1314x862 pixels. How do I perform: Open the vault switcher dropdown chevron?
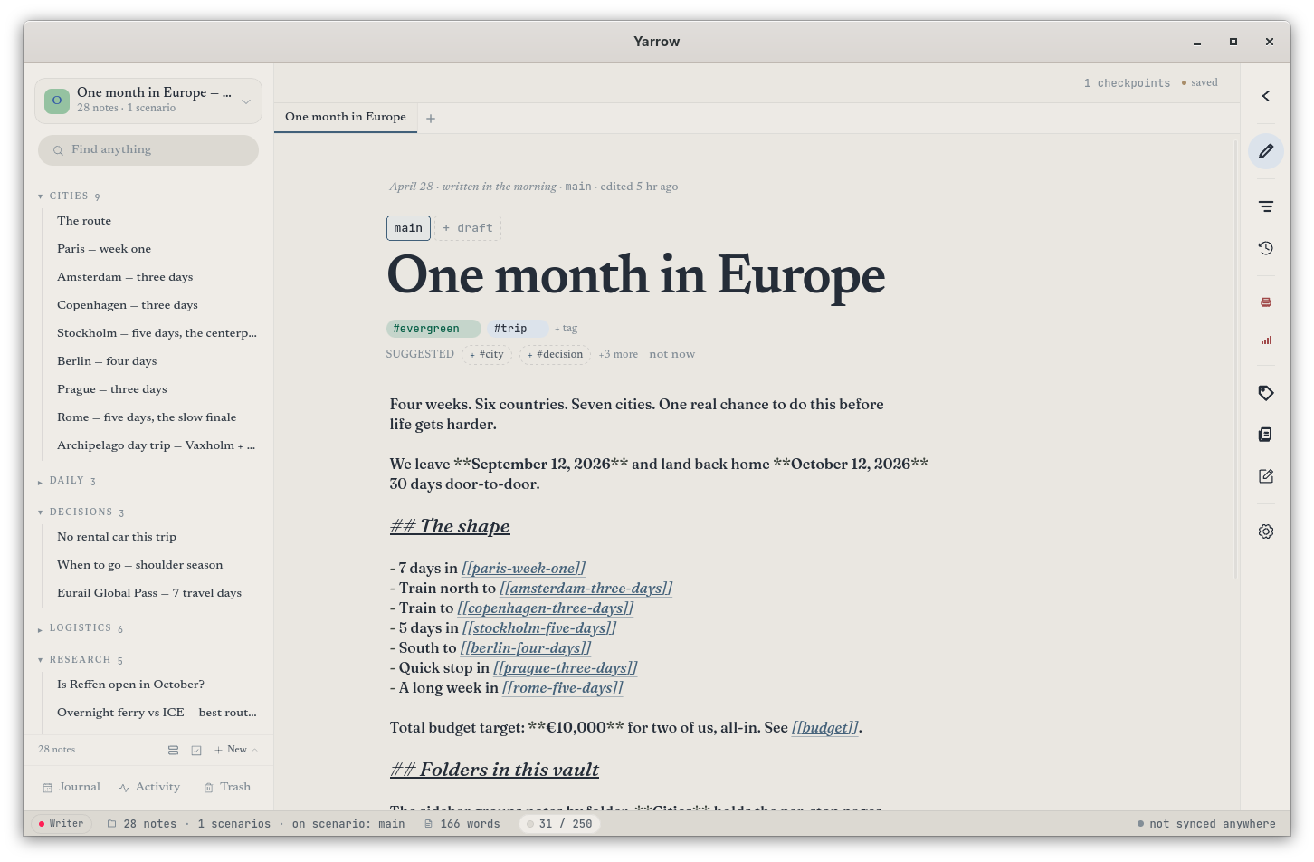[246, 101]
